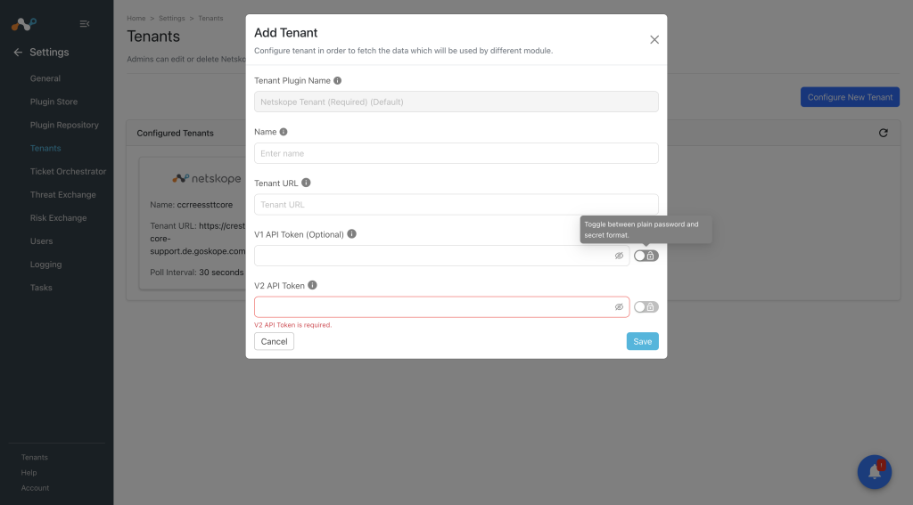
Task: Focus the Enter name input field
Action: click(x=456, y=153)
